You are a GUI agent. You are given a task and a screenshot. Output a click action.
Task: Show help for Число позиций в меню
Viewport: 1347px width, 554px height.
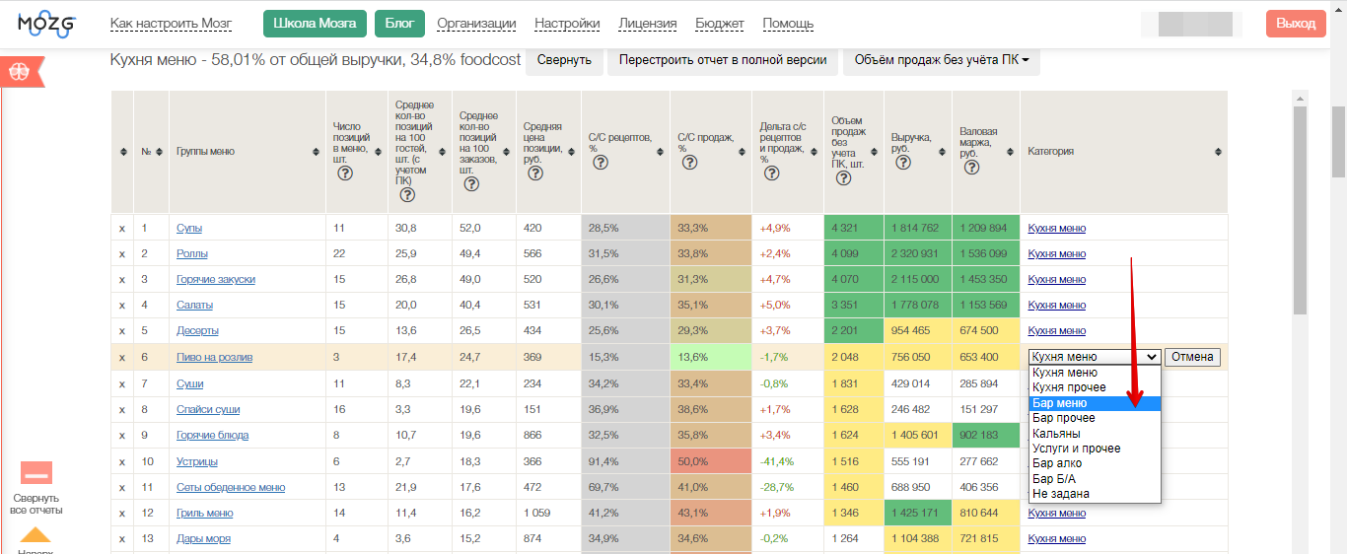click(x=345, y=173)
